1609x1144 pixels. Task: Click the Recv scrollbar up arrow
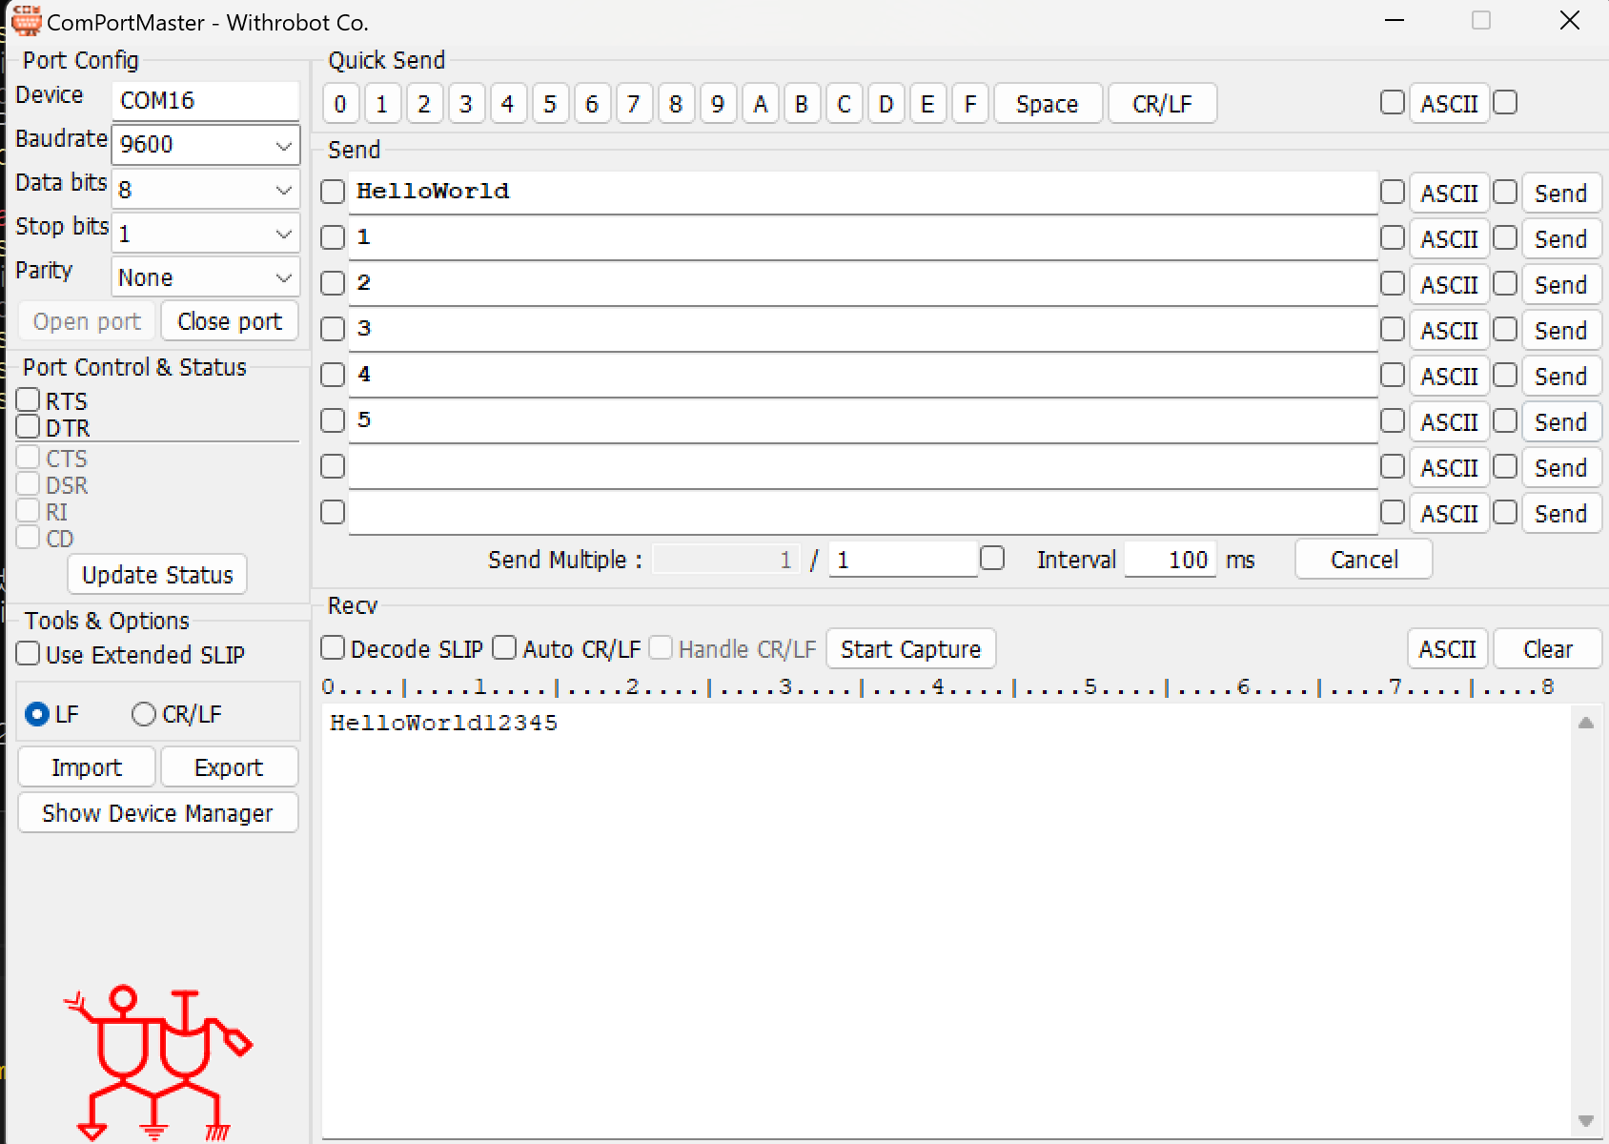point(1586,723)
